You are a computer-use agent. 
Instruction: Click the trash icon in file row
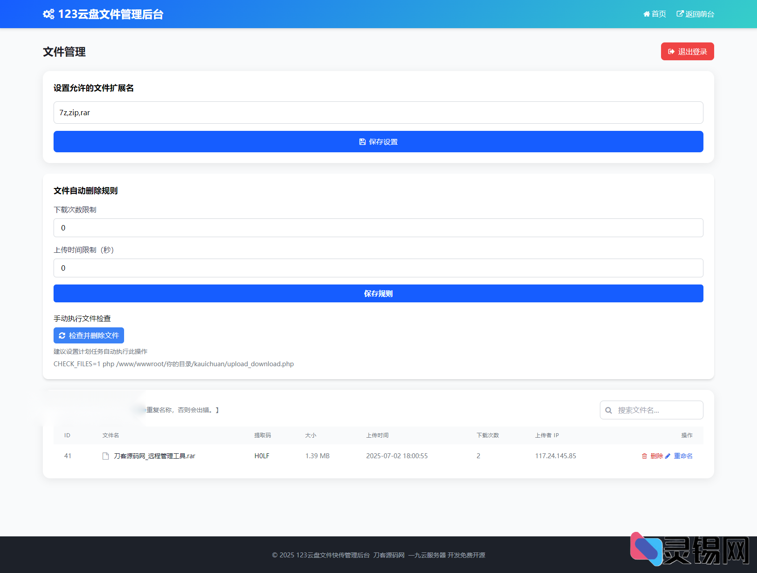click(x=644, y=456)
